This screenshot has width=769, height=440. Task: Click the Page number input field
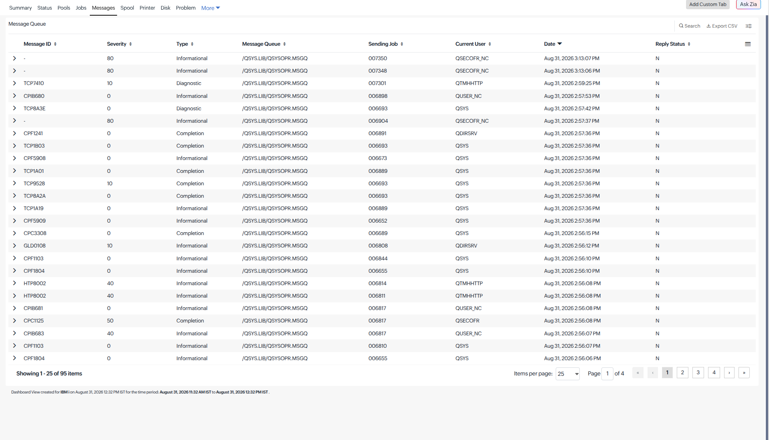(x=607, y=374)
